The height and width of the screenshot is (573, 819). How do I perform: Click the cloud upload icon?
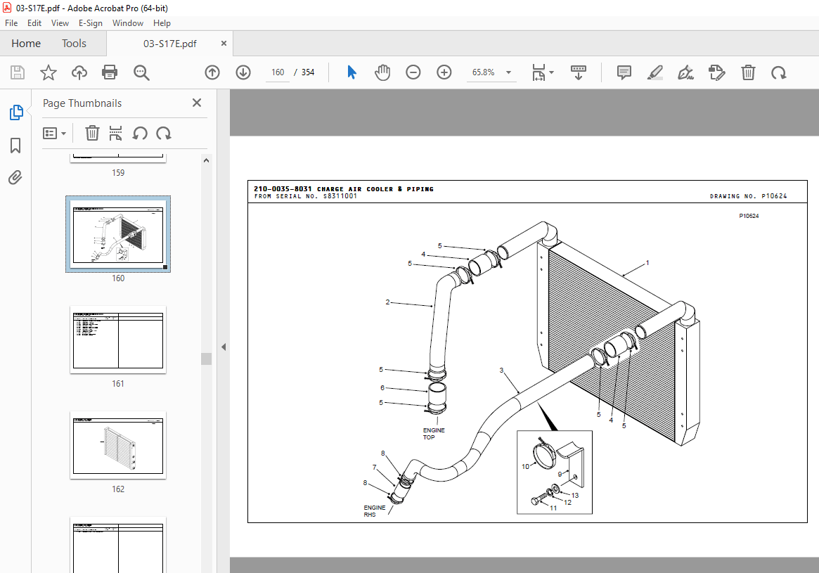click(x=79, y=72)
